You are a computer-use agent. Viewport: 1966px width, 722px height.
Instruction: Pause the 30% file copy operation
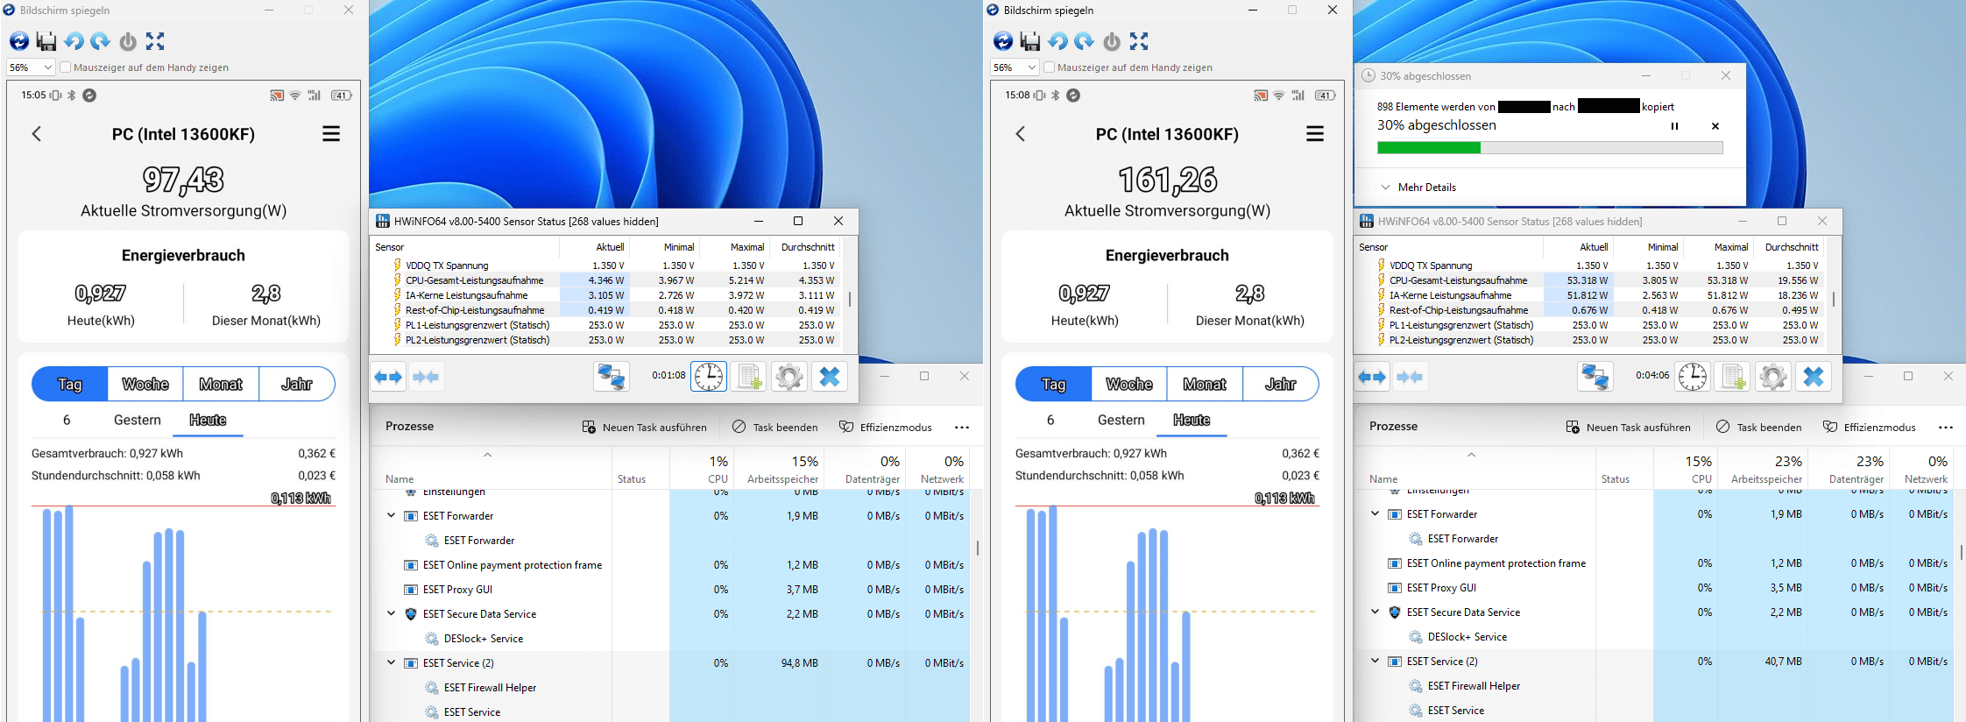tap(1674, 126)
